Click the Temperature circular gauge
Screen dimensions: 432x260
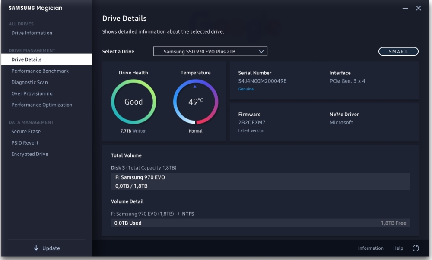196,102
